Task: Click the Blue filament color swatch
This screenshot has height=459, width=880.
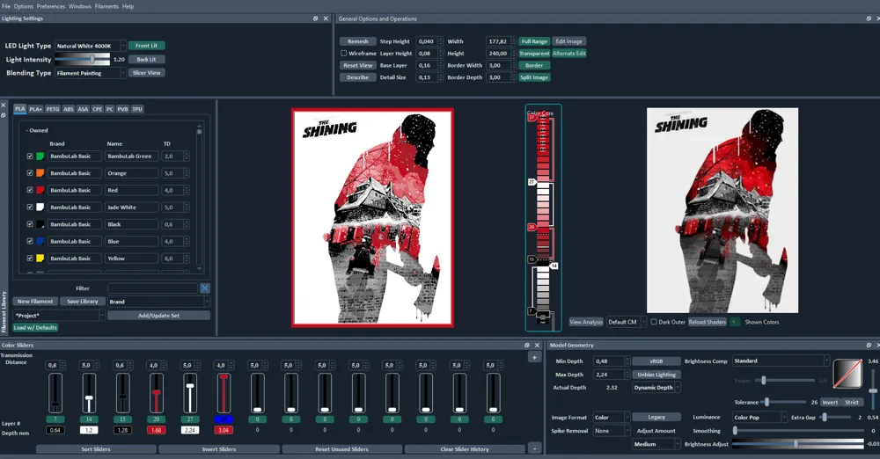Action: pos(40,241)
